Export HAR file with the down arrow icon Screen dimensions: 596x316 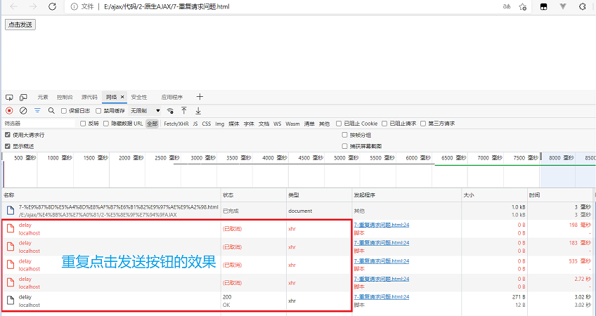[x=198, y=110]
